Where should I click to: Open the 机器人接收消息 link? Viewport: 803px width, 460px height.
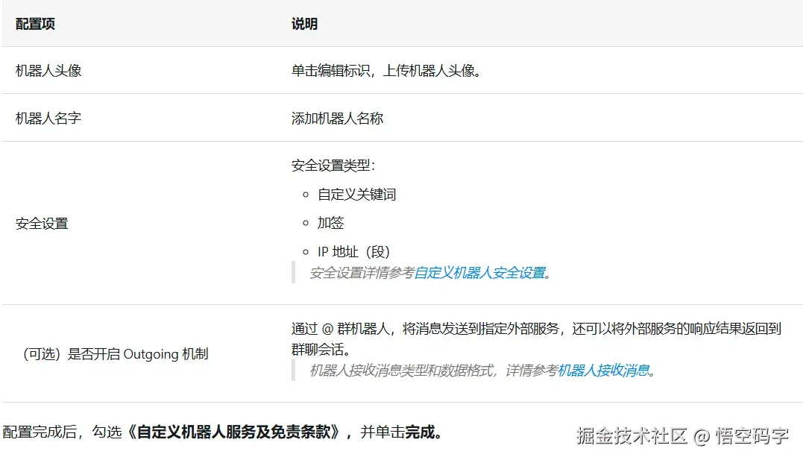pos(603,371)
